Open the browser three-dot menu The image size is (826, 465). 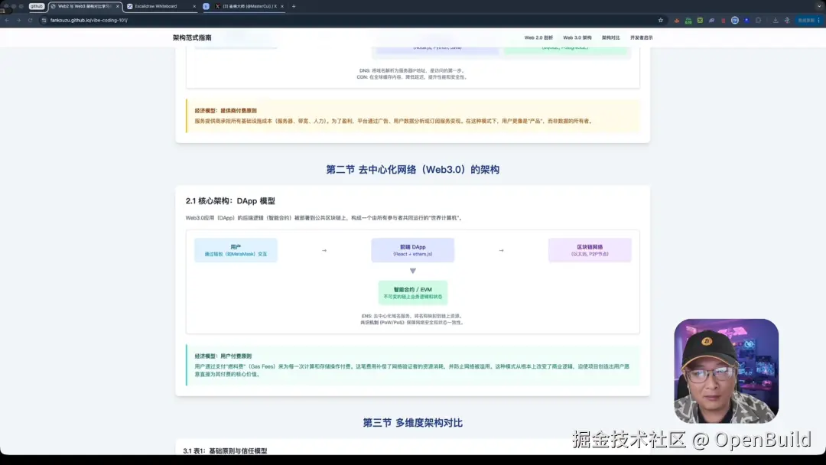coord(819,20)
